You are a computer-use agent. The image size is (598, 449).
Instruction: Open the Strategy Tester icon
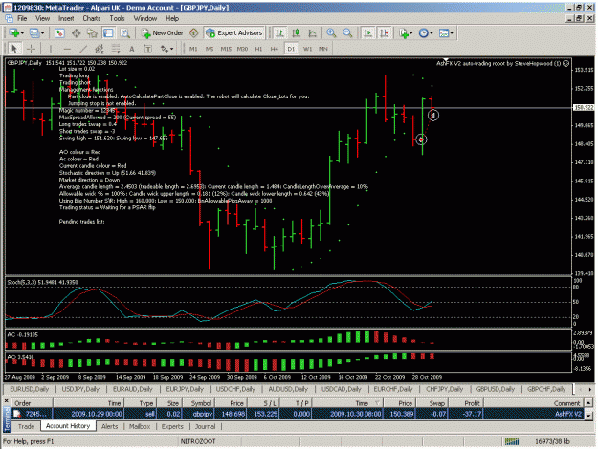tap(125, 33)
